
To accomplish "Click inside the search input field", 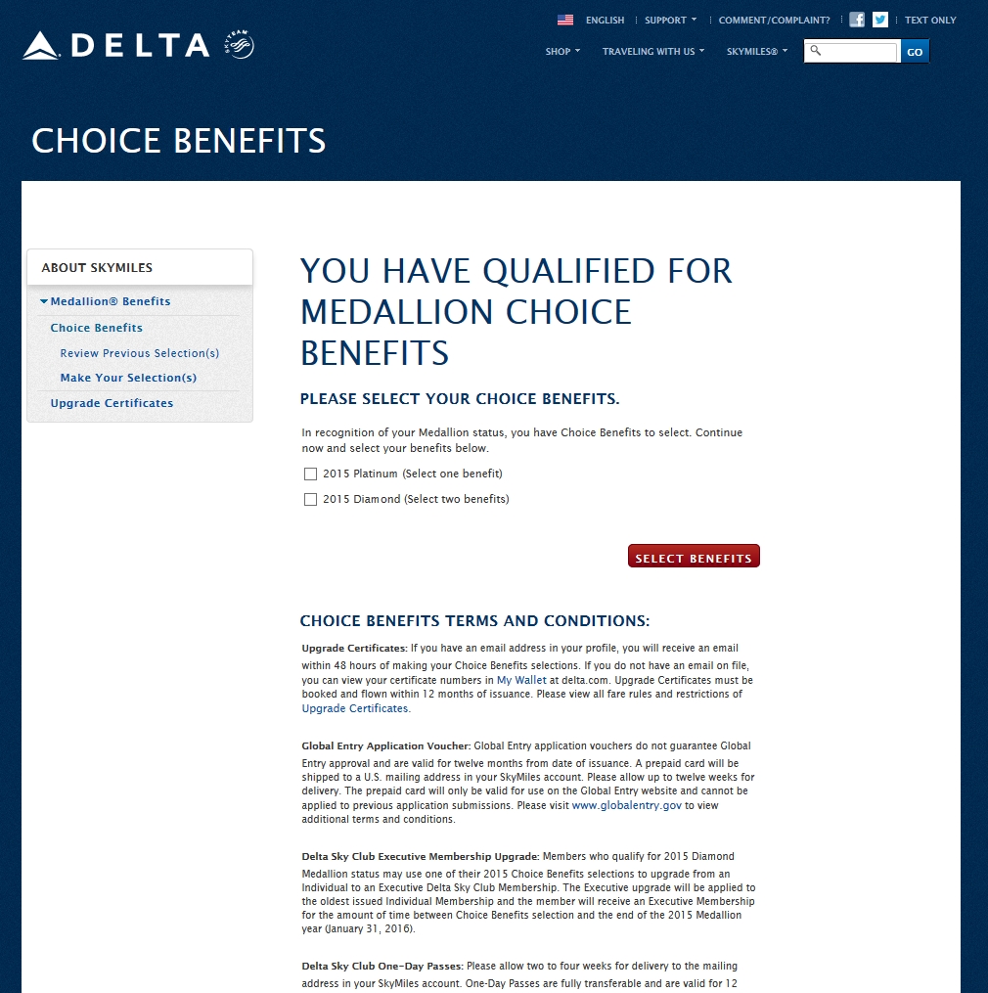I will (x=856, y=51).
